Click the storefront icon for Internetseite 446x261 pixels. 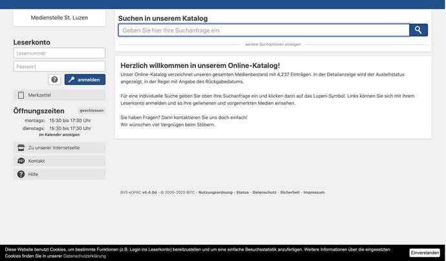21,147
